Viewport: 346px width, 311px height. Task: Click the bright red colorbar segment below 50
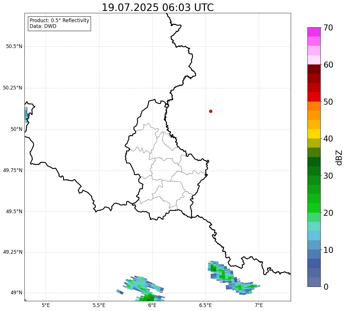coord(314,97)
